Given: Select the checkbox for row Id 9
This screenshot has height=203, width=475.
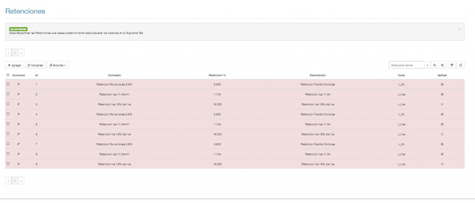Looking at the screenshot, I should coord(8,164).
